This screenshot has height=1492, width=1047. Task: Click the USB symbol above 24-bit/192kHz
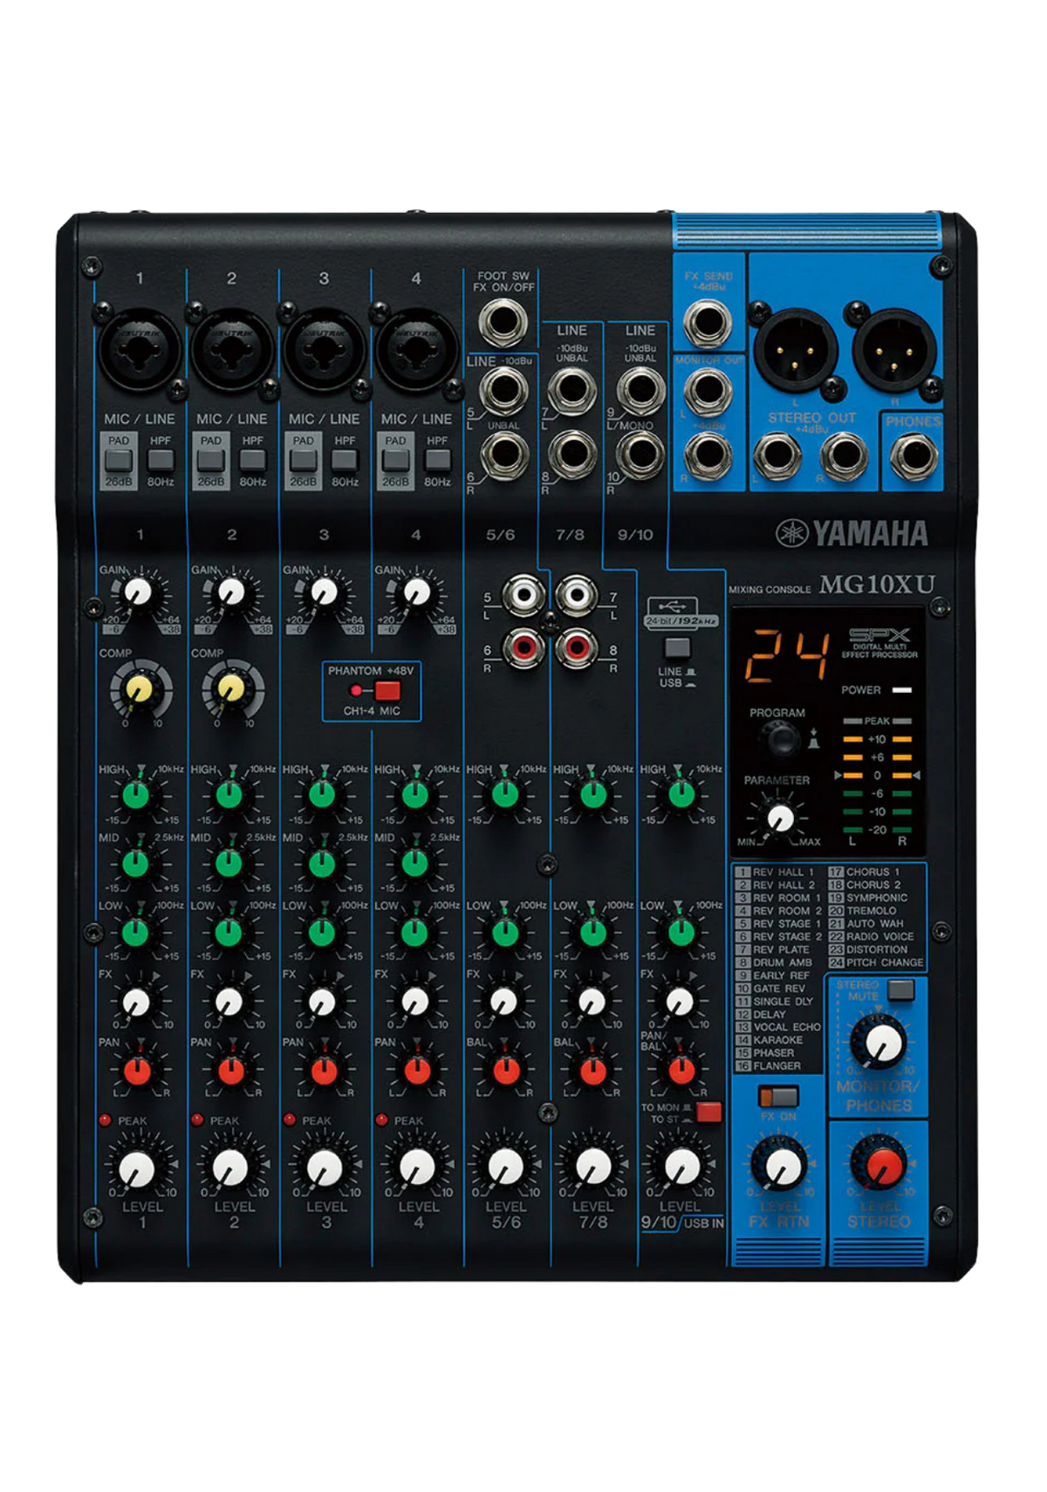tap(673, 605)
